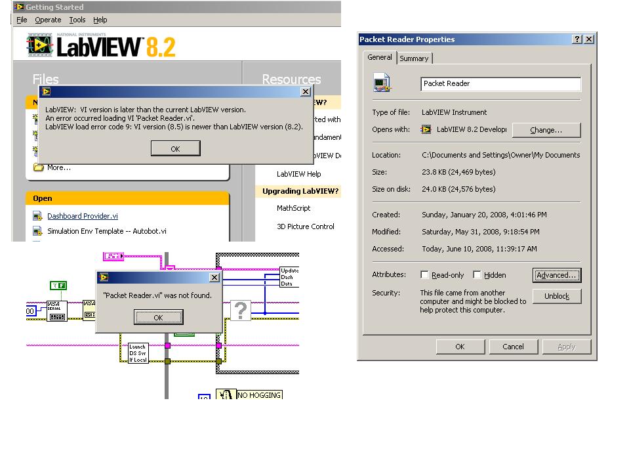Click the Modified date value
The height and width of the screenshot is (472, 629).
click(x=481, y=232)
